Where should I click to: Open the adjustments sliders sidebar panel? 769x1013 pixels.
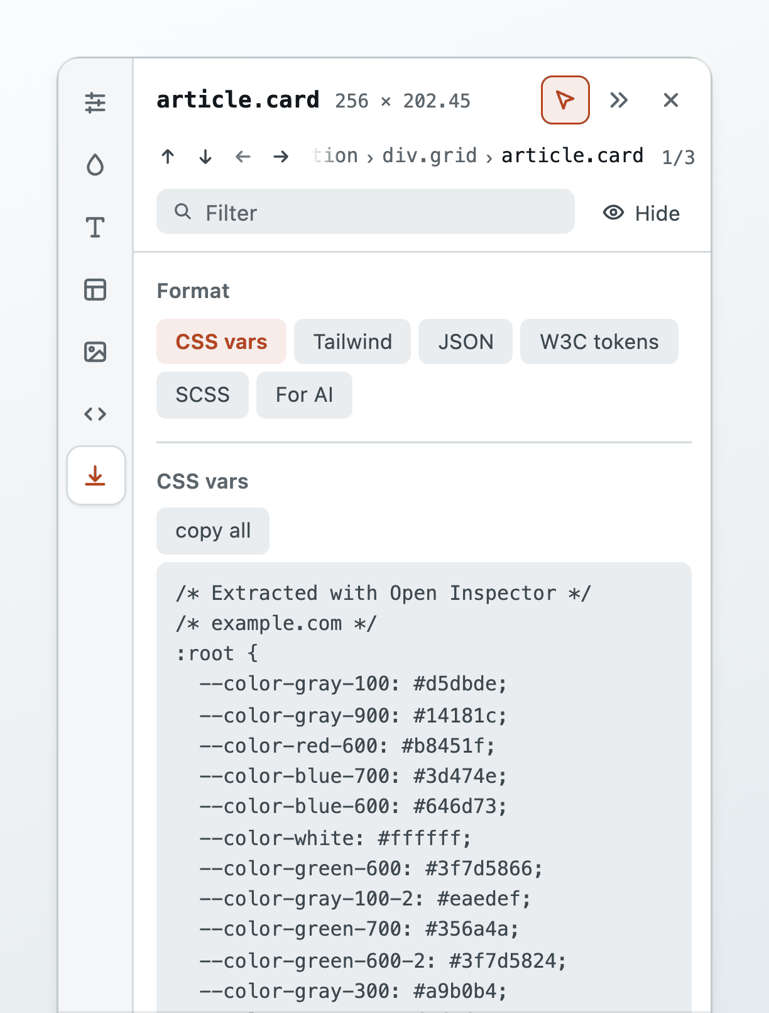95,102
